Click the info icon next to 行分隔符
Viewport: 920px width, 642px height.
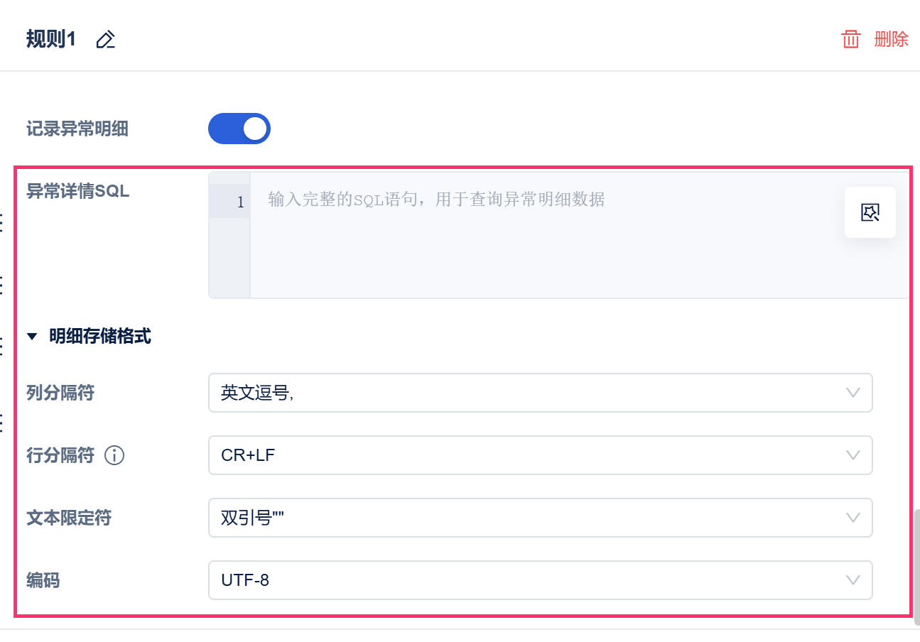click(x=114, y=455)
